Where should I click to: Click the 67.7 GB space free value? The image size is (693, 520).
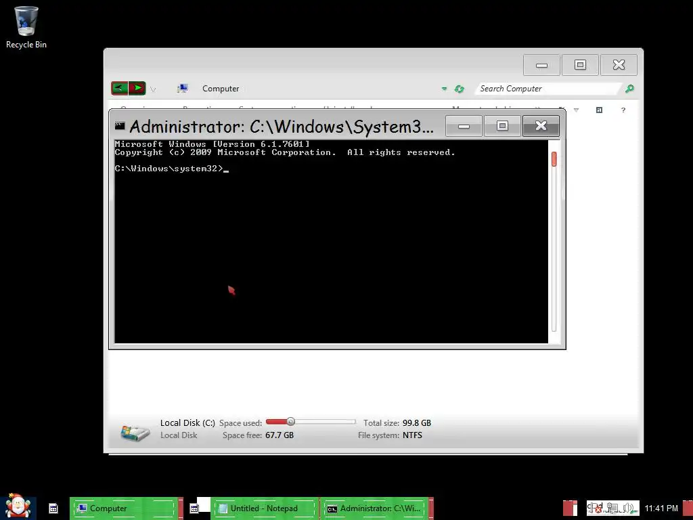click(280, 435)
